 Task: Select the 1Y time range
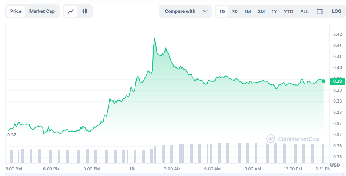tap(274, 11)
